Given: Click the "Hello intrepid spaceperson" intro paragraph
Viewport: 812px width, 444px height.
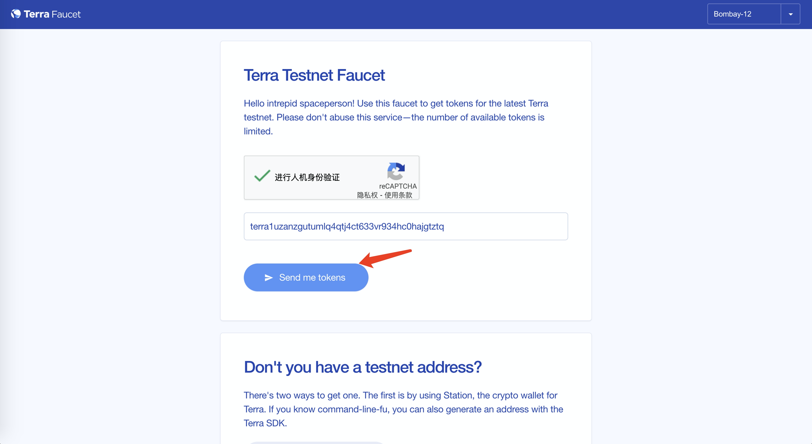Looking at the screenshot, I should tap(396, 117).
